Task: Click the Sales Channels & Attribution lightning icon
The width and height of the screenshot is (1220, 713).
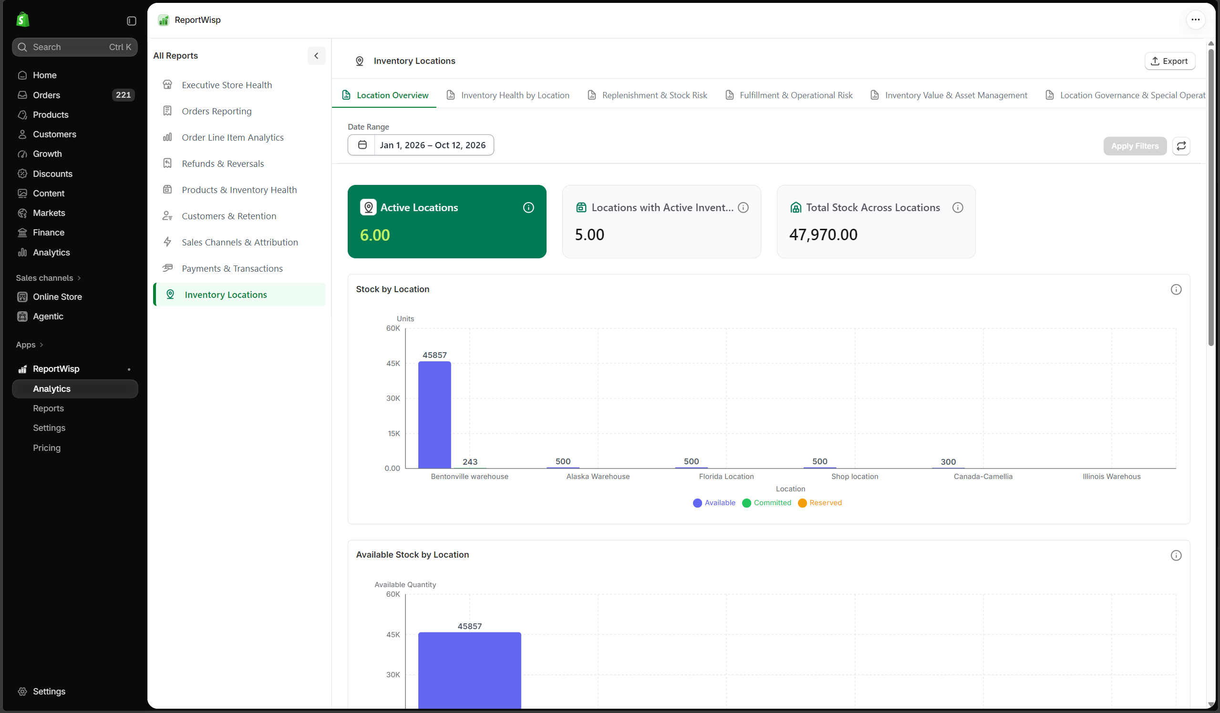Action: pyautogui.click(x=167, y=242)
